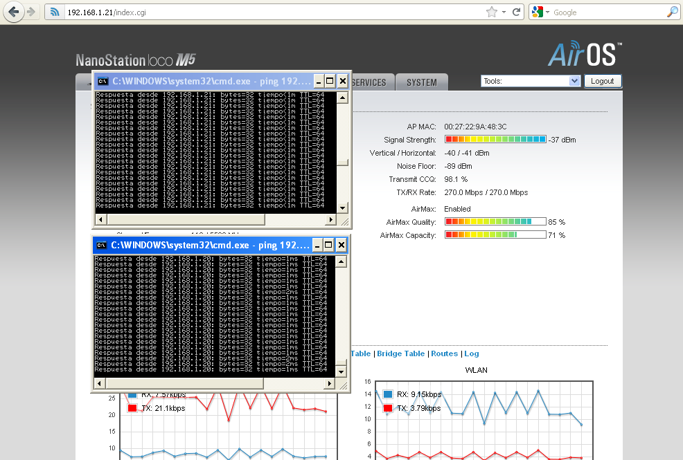
Task: Open the Routes link
Action: coord(444,353)
